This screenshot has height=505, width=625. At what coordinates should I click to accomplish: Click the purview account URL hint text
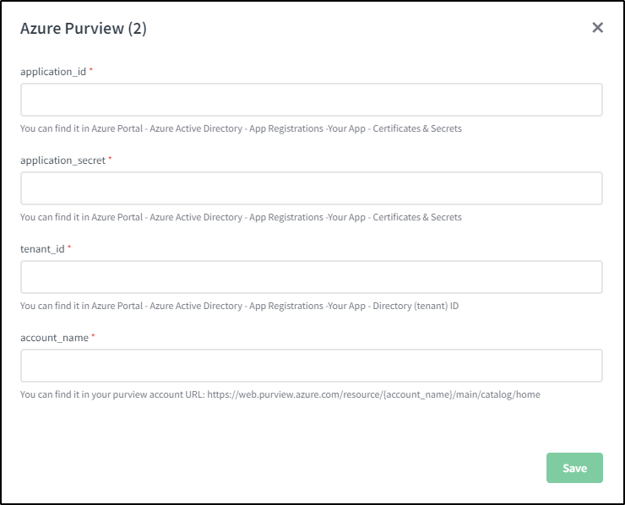click(280, 394)
